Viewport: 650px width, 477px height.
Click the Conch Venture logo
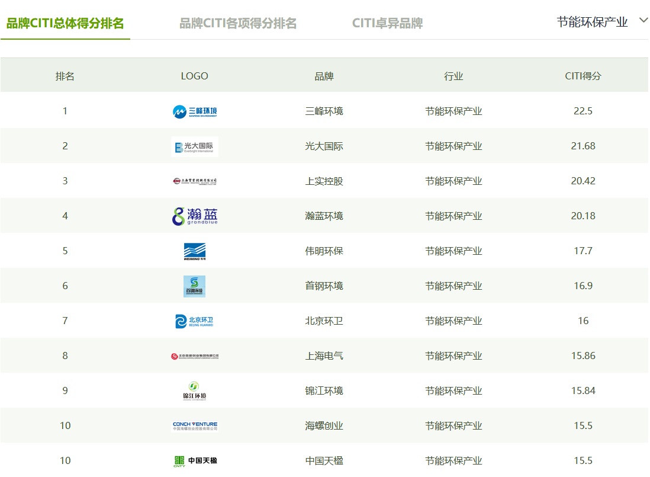(x=195, y=426)
